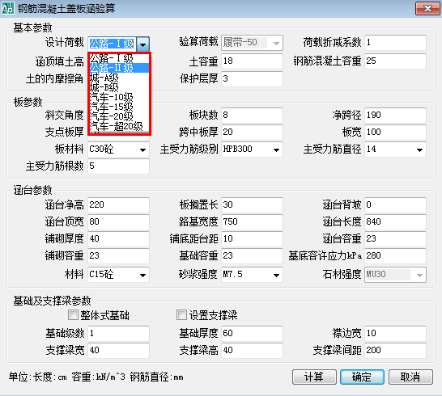Screen dimensions: 442x396
Task: Enable the 整体式基础 checkbox
Action: (73, 314)
